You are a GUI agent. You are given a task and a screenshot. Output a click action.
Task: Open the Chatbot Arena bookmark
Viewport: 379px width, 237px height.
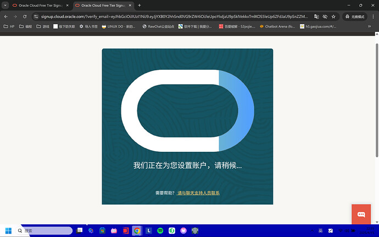click(277, 26)
